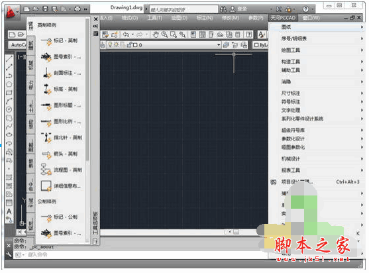Click Save disk in the quick access toolbar
The width and height of the screenshot is (369, 273).
pyautogui.click(x=45, y=9)
